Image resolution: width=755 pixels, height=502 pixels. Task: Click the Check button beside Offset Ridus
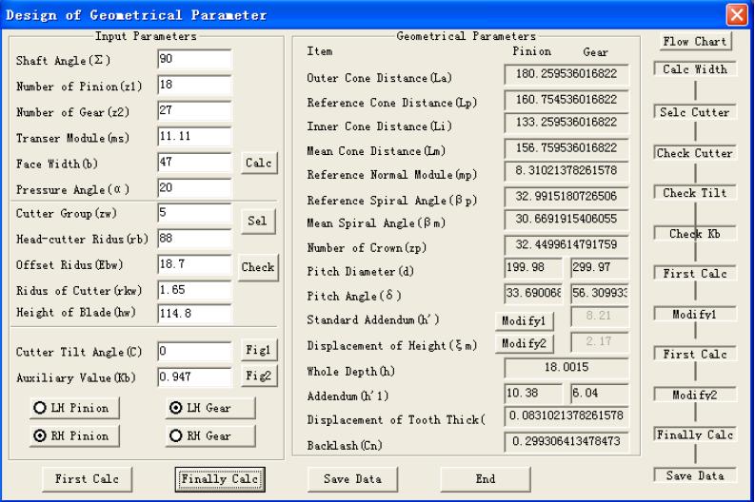tap(258, 267)
